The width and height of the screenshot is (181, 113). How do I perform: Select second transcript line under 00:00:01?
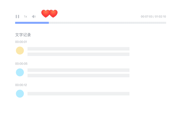click(78, 54)
